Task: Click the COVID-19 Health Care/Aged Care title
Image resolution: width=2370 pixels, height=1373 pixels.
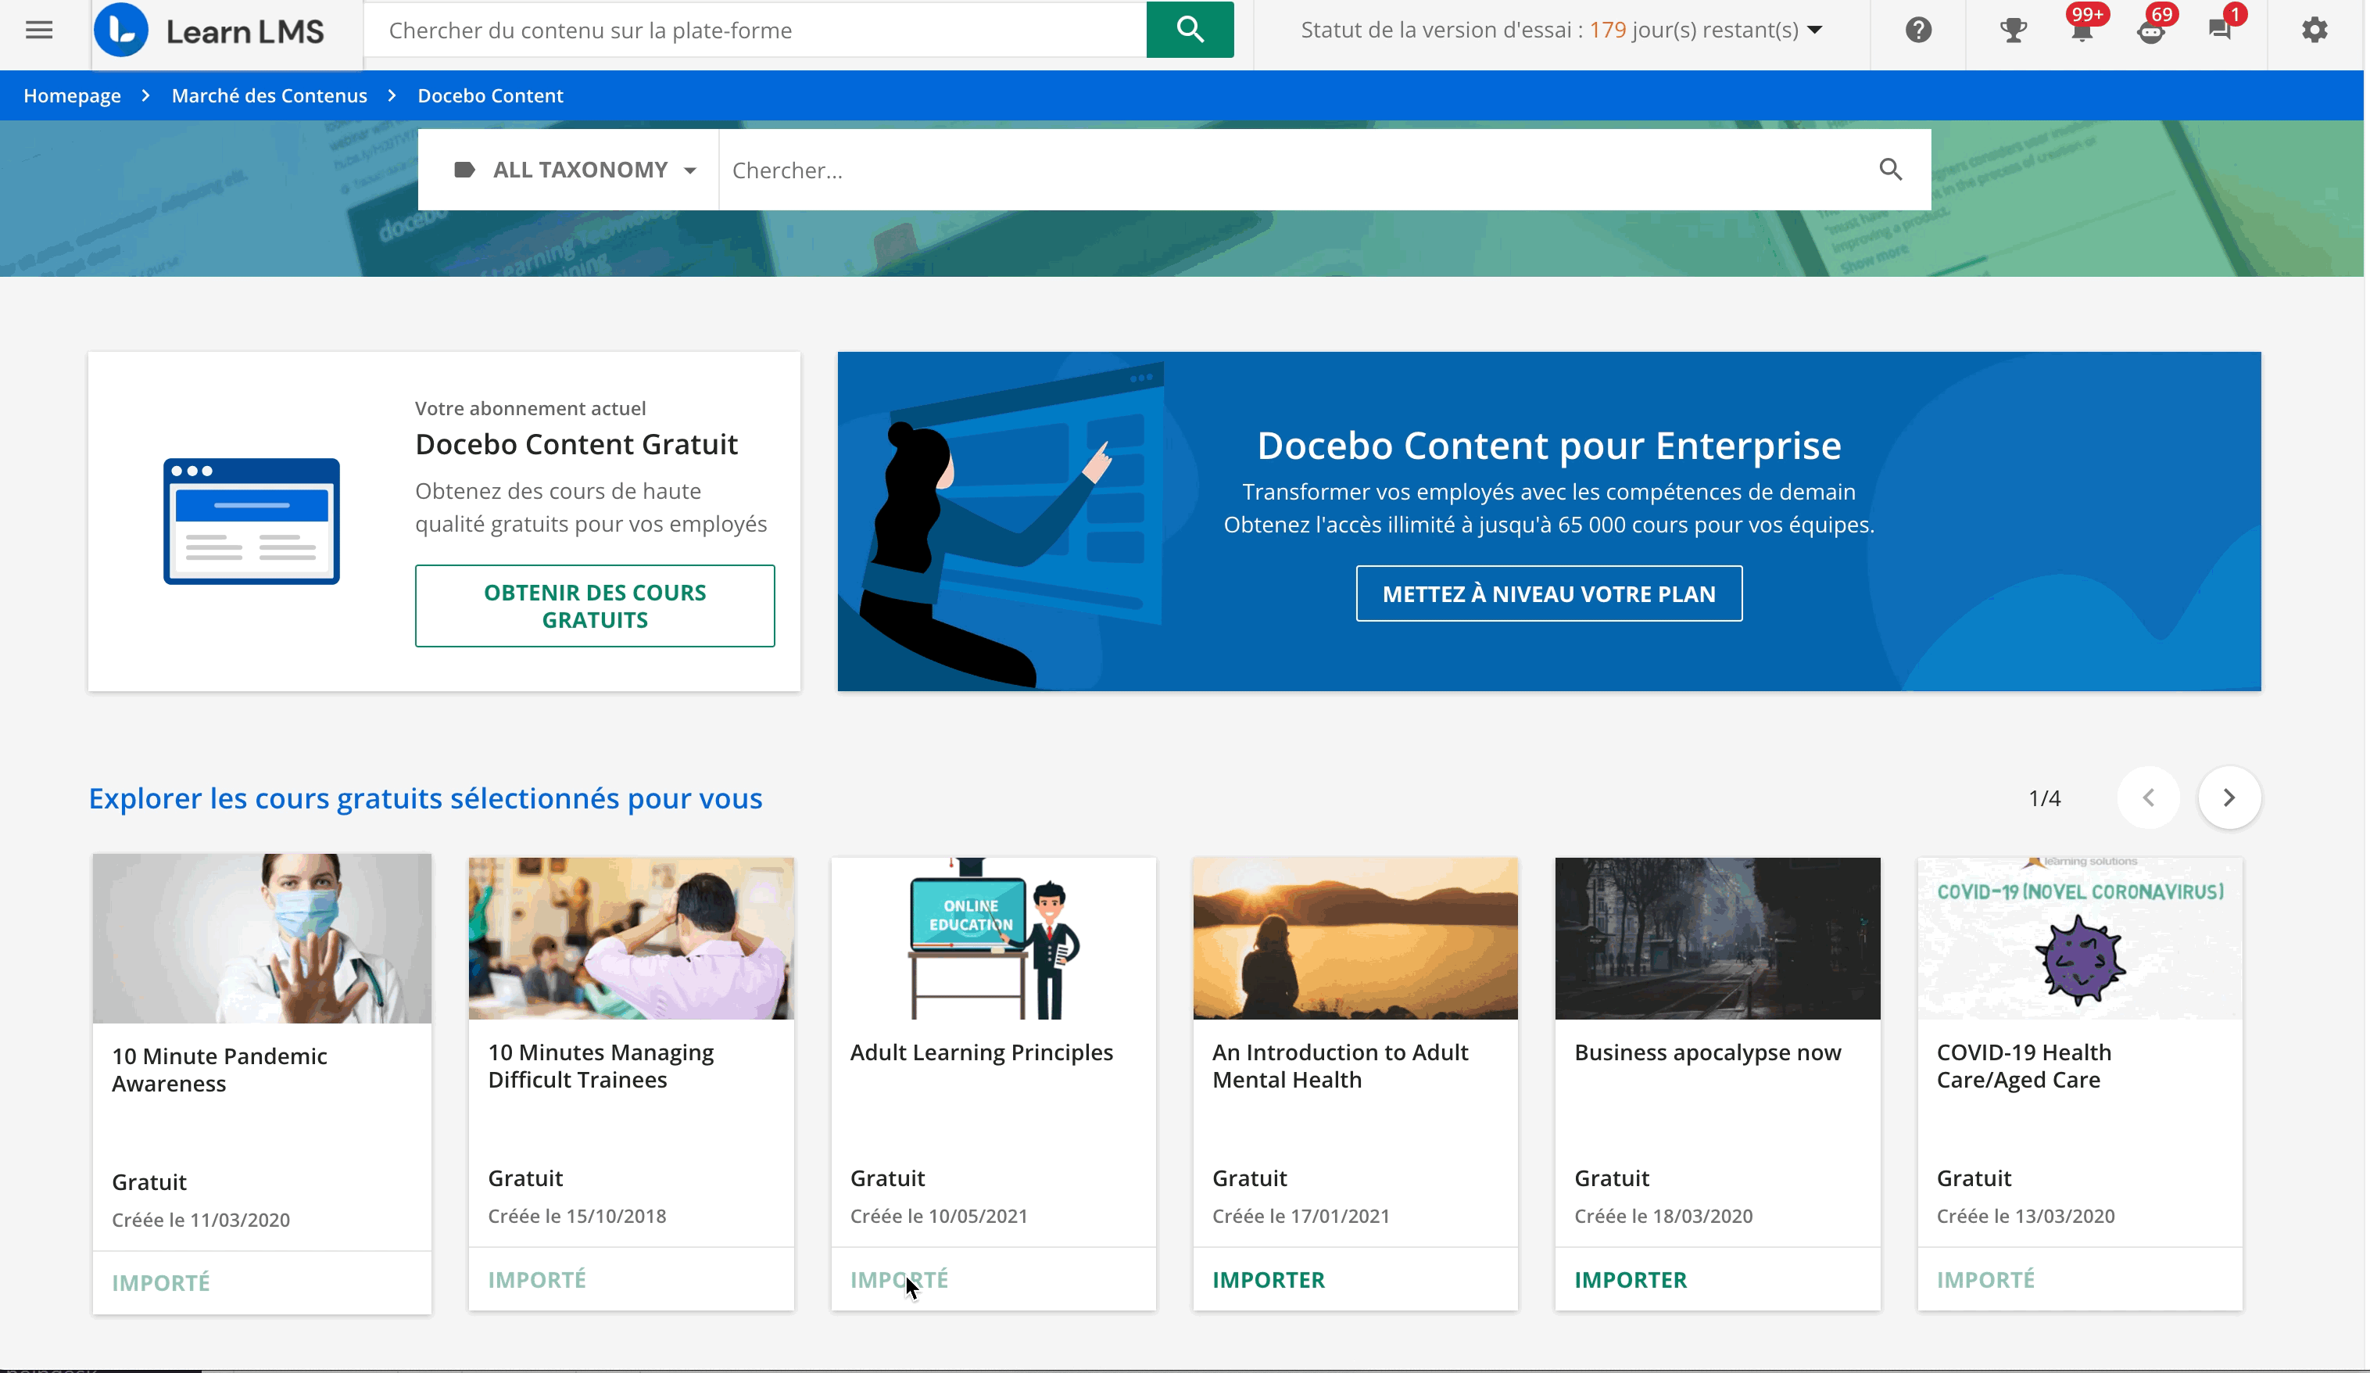Action: [2024, 1066]
